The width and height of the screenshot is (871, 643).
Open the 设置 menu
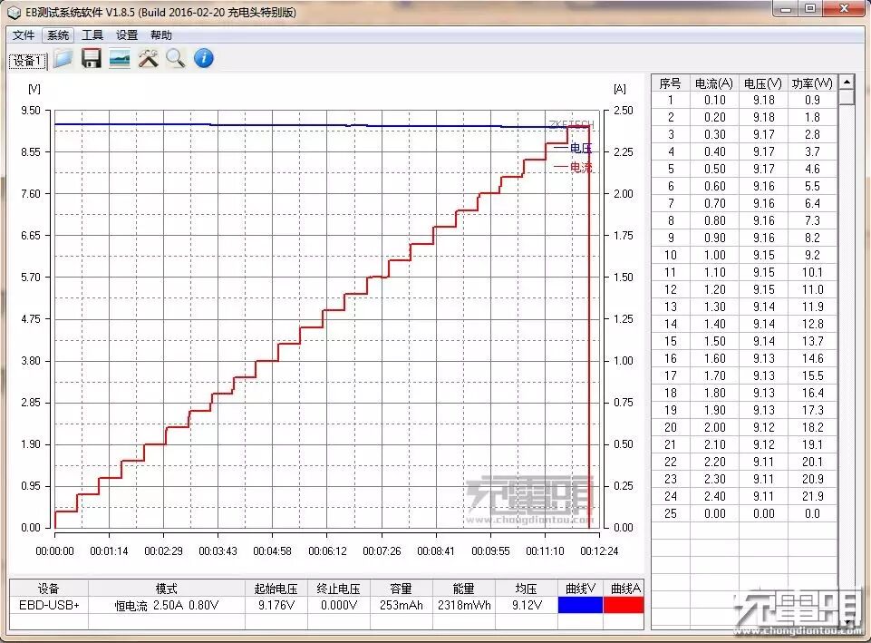127,35
